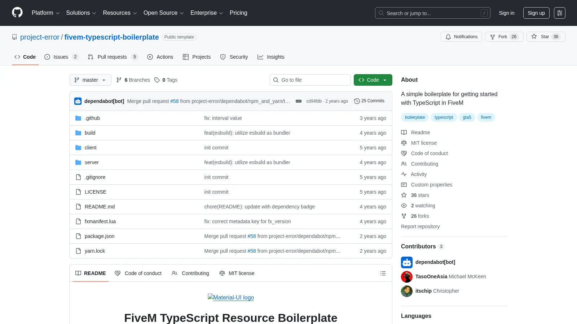Switch to the Insights tab
Screen dimensions: 577x324
coord(271,57)
